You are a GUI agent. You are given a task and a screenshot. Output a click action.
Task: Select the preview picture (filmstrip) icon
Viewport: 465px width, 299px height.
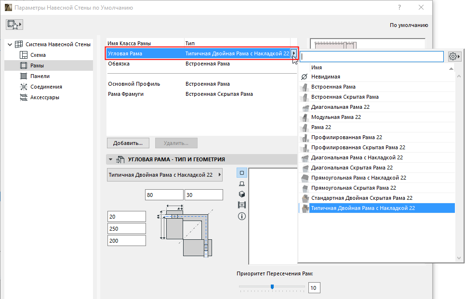[242, 205]
